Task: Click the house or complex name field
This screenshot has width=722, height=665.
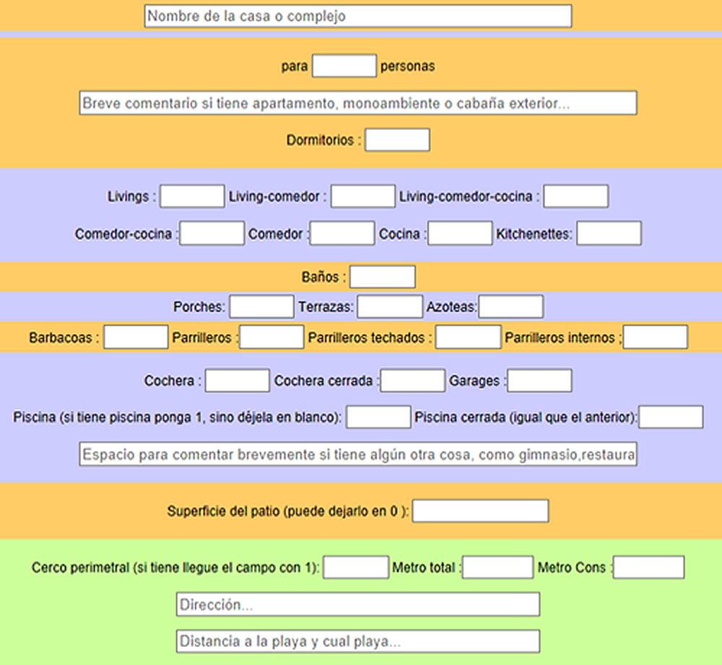Action: [x=358, y=16]
